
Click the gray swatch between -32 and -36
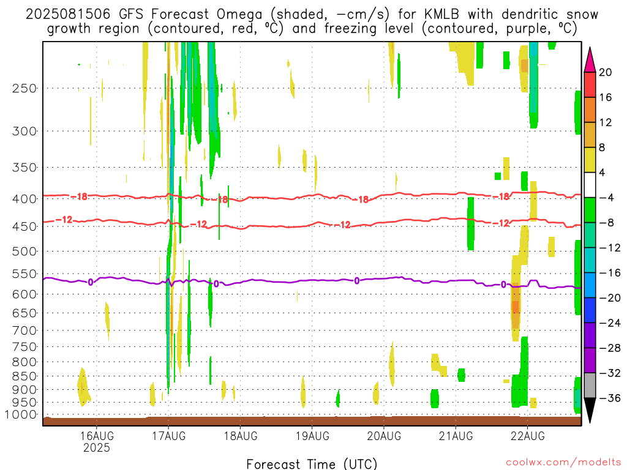click(x=590, y=386)
